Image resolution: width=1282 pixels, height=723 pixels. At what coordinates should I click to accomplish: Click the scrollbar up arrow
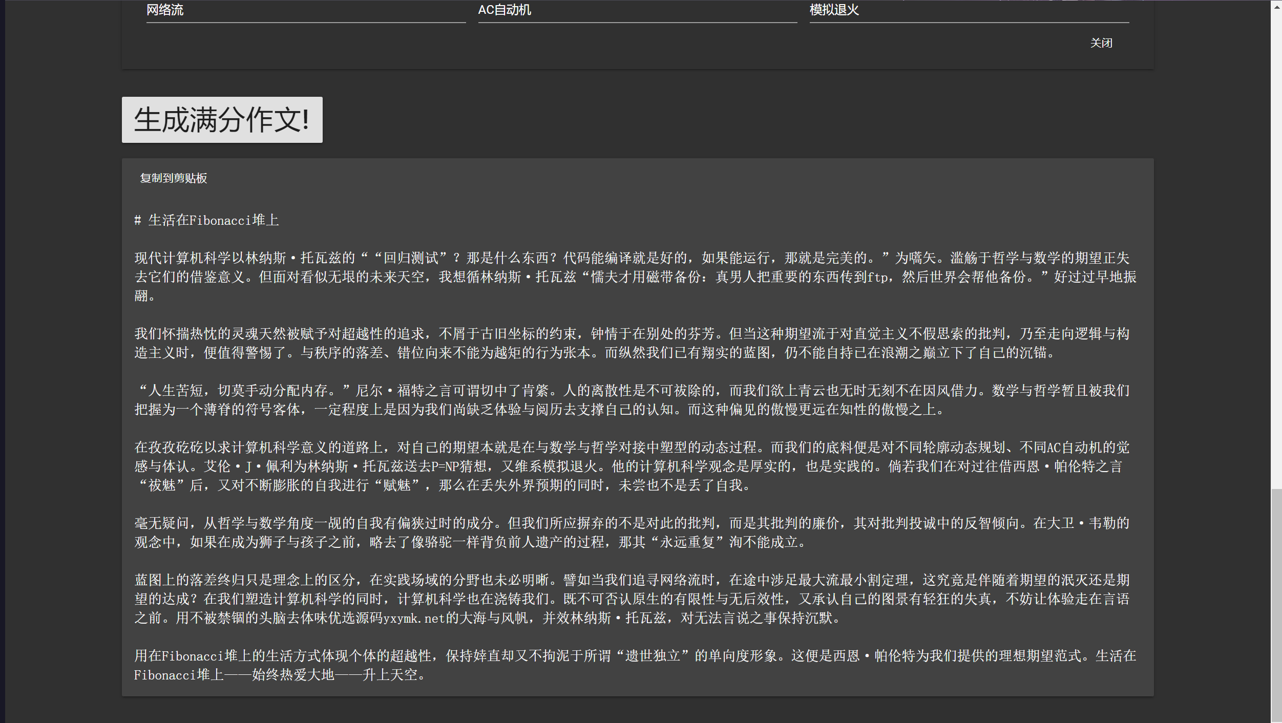coord(1276,6)
